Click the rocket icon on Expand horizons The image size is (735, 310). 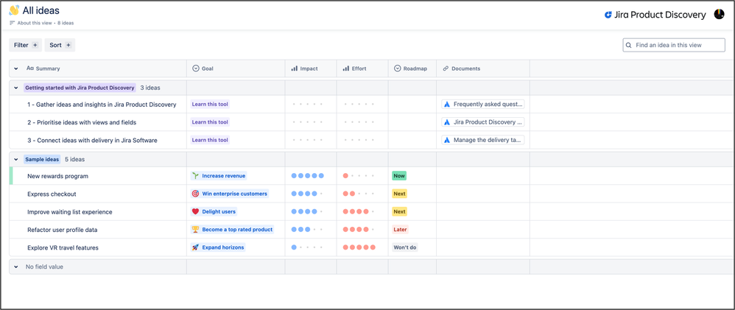click(195, 247)
